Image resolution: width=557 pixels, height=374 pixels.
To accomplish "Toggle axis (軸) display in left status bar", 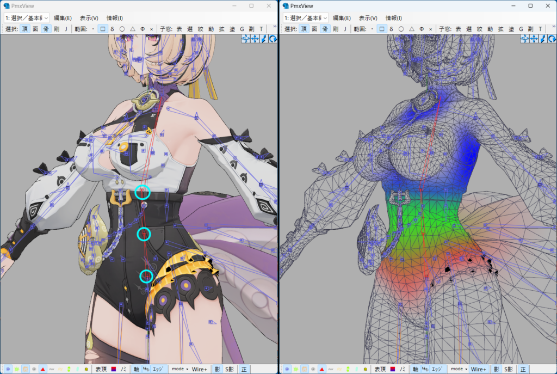I will coord(135,369).
